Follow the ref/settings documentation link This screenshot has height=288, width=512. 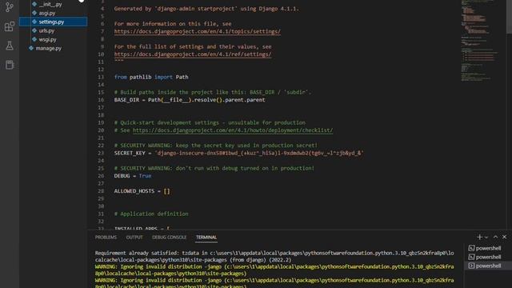pyautogui.click(x=193, y=54)
